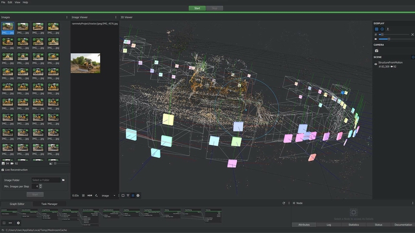Image resolution: width=415 pixels, height=233 pixels.
Task: Switch to the Task Manager tab
Action: [x=49, y=204]
